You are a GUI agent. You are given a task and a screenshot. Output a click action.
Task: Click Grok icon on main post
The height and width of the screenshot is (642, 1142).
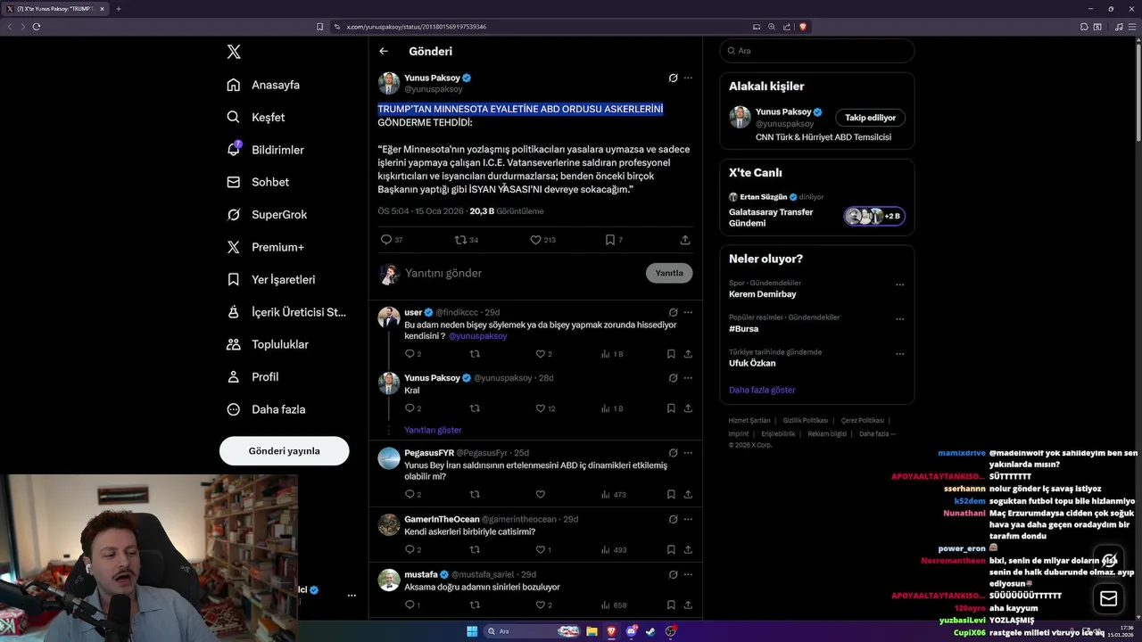[x=673, y=78]
